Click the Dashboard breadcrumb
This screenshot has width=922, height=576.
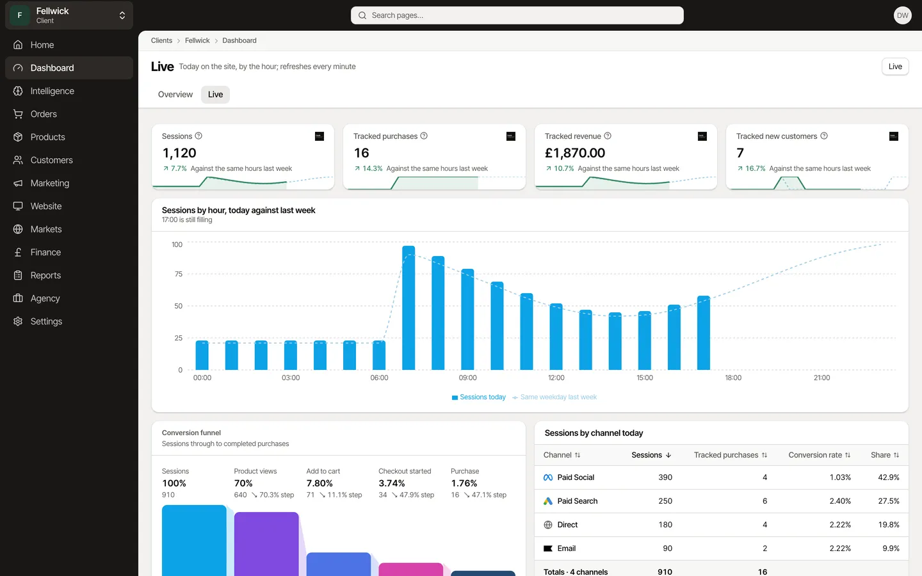pos(239,40)
